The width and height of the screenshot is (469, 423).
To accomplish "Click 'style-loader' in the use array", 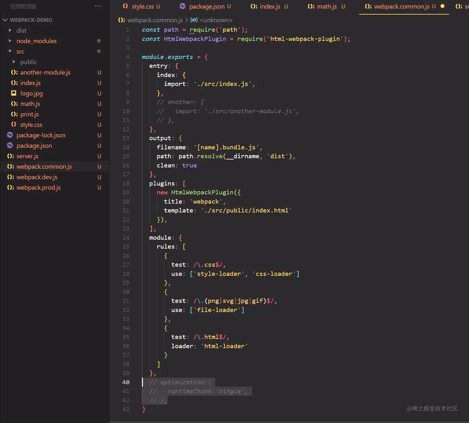I will 219,274.
